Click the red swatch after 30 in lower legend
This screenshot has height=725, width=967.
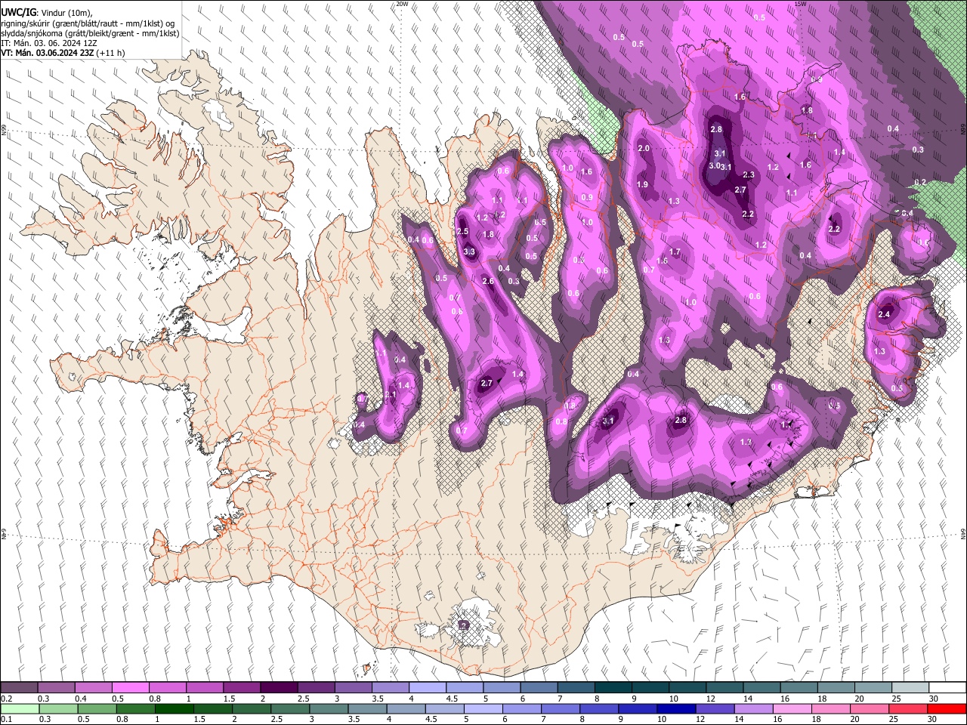point(947,709)
